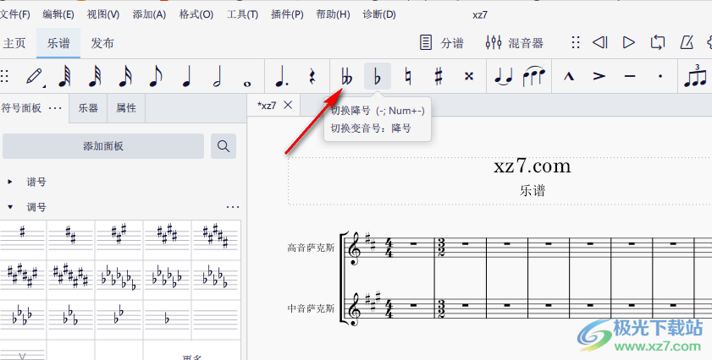The image size is (712, 360).
Task: Toggle the double flat accidental
Action: [x=347, y=76]
